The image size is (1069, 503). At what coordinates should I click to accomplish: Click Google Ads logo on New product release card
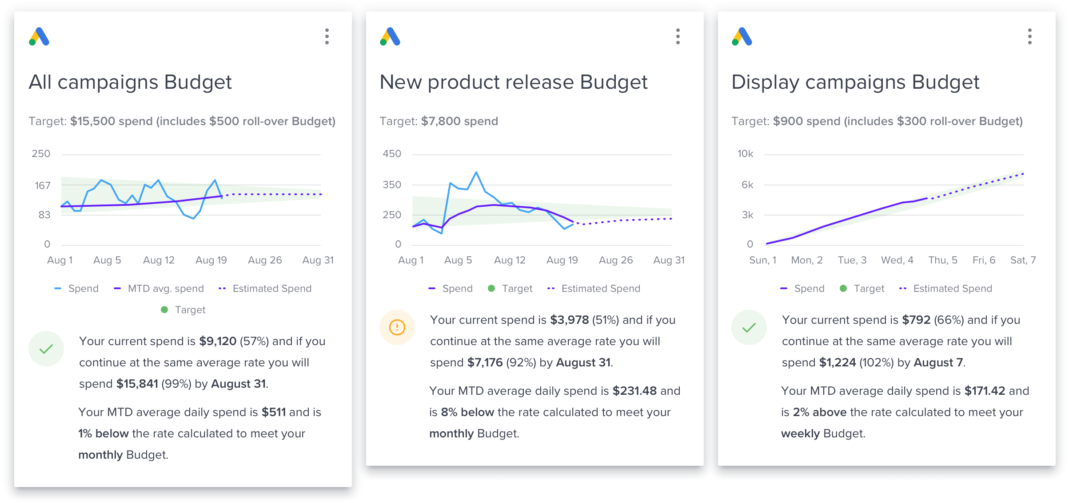click(x=390, y=36)
